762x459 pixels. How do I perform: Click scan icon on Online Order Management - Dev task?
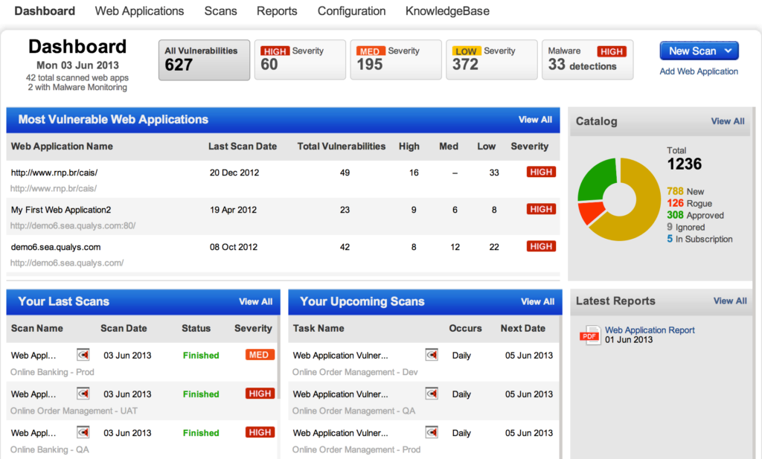click(432, 355)
